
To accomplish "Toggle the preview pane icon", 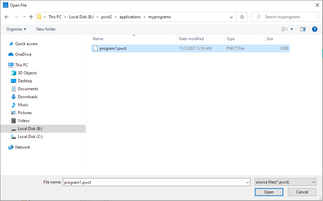I will pos(302,29).
